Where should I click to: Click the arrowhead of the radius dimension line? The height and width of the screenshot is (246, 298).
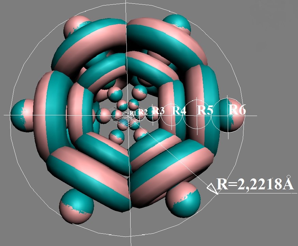click(212, 189)
